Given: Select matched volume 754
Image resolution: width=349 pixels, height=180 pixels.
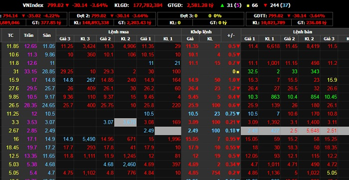Looking at the screenshot, I should coord(215,173).
